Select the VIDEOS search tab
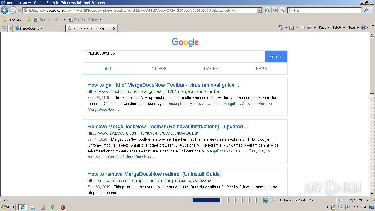This screenshot has width=375, height=211. pyautogui.click(x=159, y=69)
